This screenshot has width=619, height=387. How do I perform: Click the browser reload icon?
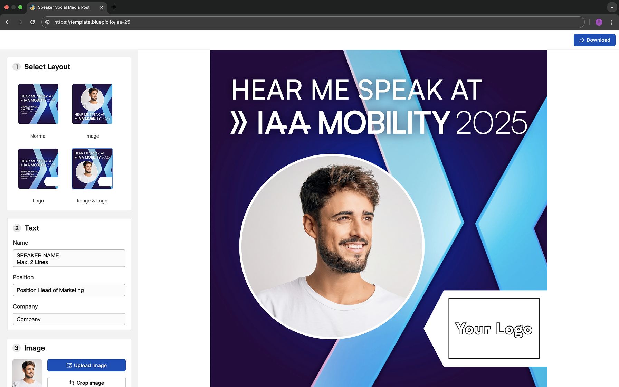[32, 22]
